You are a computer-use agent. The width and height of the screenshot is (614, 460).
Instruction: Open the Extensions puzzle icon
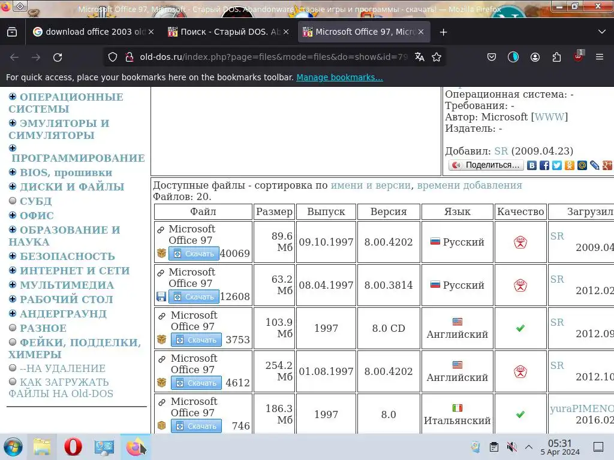(x=556, y=57)
